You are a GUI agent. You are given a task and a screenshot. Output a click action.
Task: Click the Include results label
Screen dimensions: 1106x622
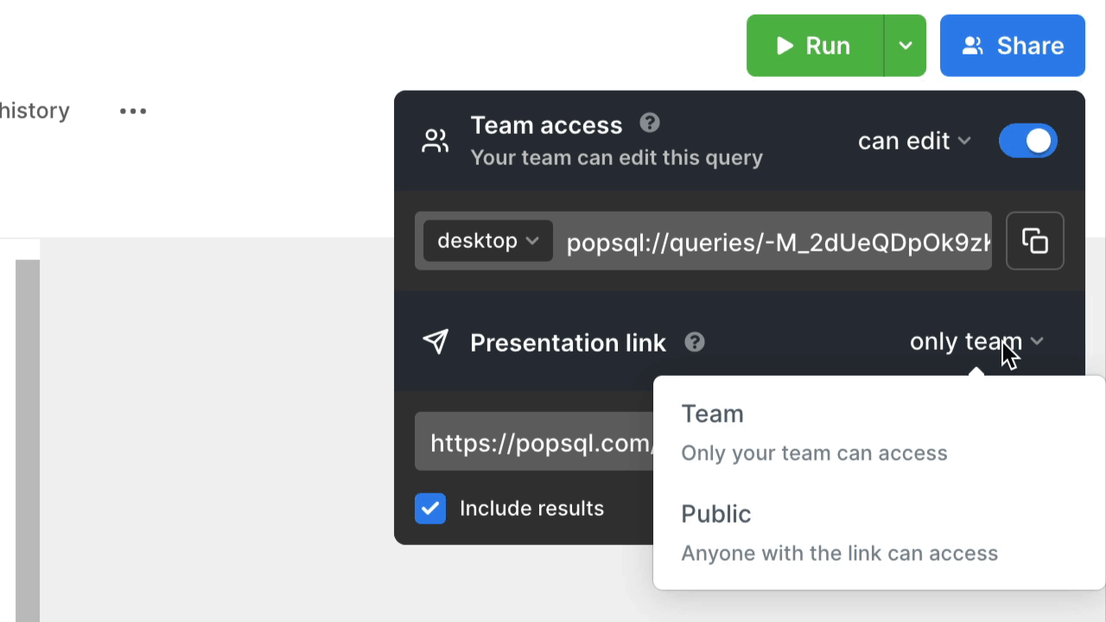point(531,508)
